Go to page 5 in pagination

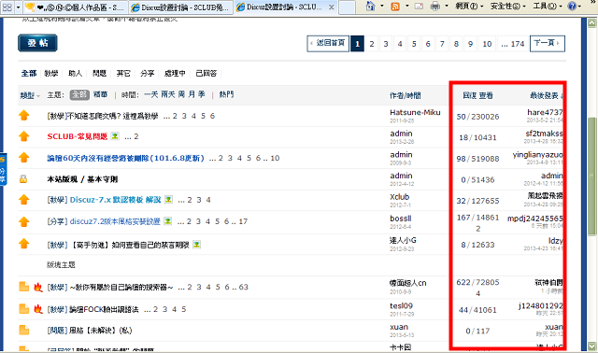coord(414,44)
